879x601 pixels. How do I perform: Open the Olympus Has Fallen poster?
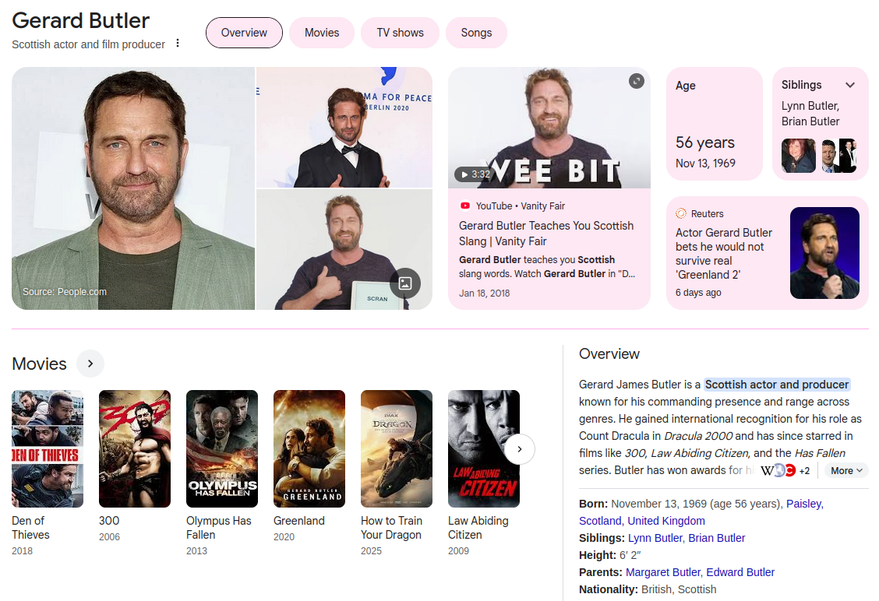click(222, 448)
